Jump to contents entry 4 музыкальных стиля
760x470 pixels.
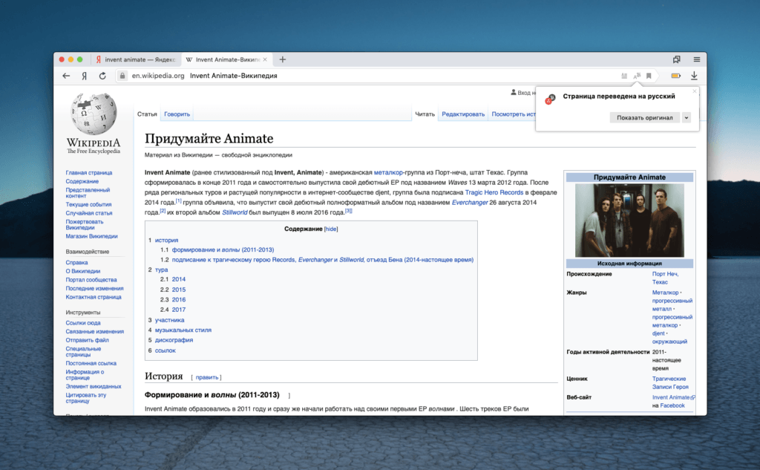pyautogui.click(x=183, y=330)
